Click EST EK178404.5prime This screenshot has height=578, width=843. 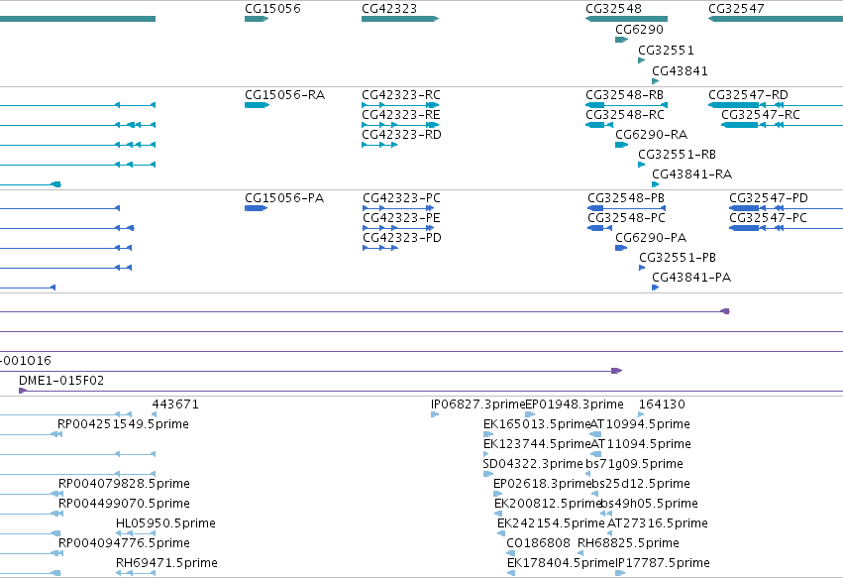[x=561, y=563]
